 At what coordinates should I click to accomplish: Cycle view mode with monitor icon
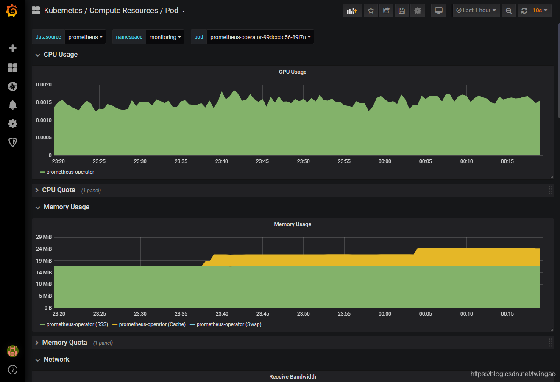point(439,11)
